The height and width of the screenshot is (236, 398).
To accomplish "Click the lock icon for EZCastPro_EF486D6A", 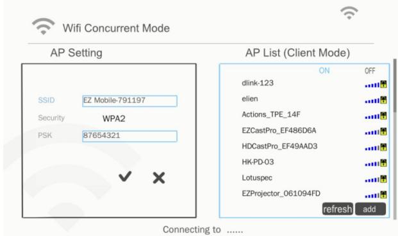I will (383, 131).
